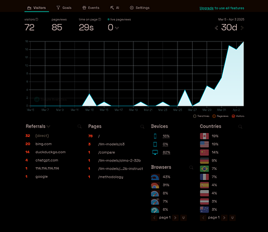Select the mobile phone device icon

(155, 136)
